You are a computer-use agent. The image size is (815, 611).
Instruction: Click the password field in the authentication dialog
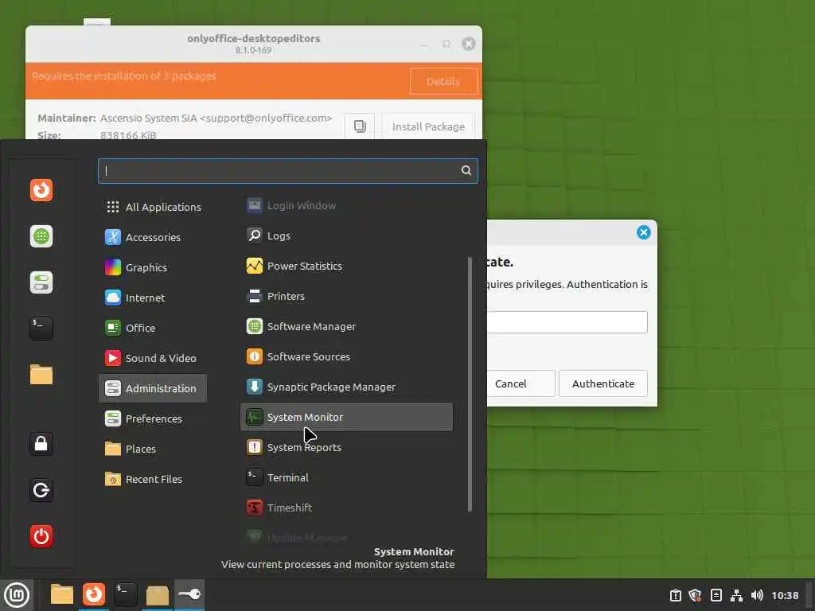click(x=567, y=322)
